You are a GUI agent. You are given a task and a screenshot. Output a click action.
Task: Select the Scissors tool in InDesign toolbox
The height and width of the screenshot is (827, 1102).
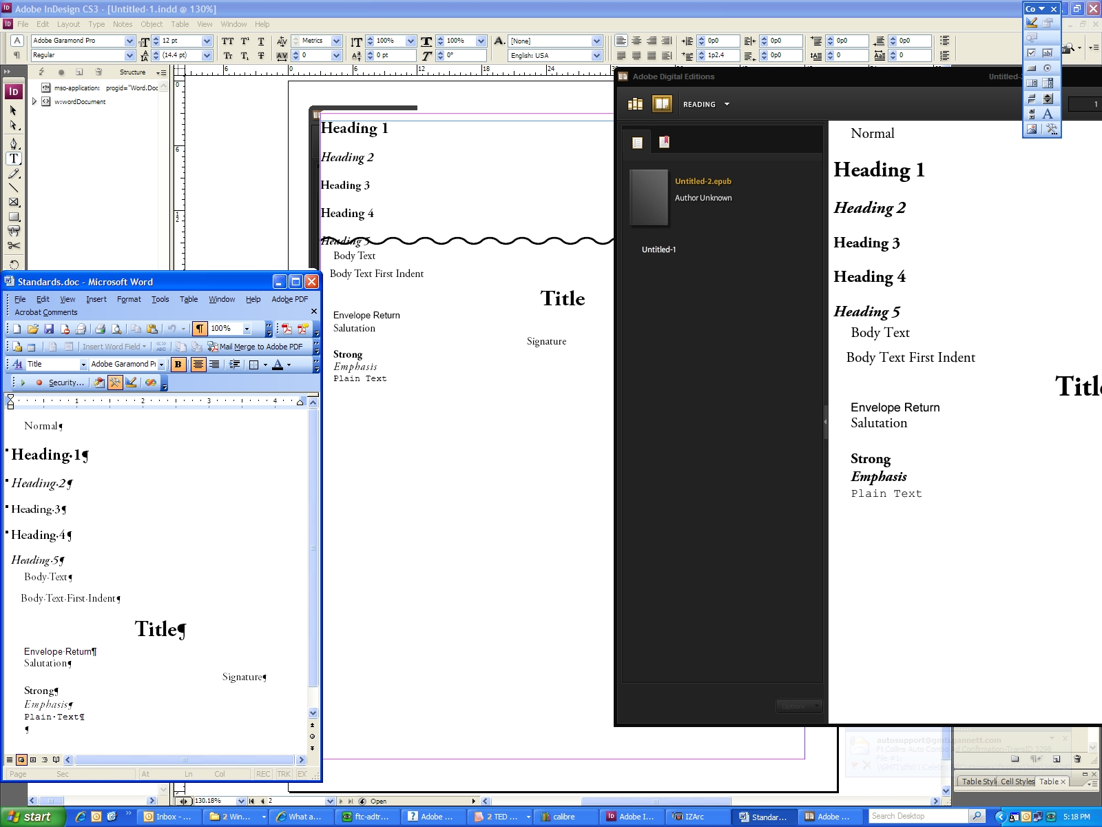click(14, 245)
